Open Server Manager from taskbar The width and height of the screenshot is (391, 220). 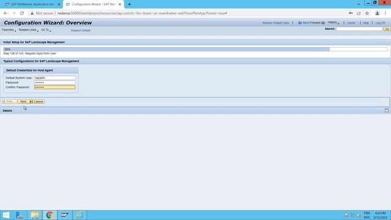[x=20, y=215]
